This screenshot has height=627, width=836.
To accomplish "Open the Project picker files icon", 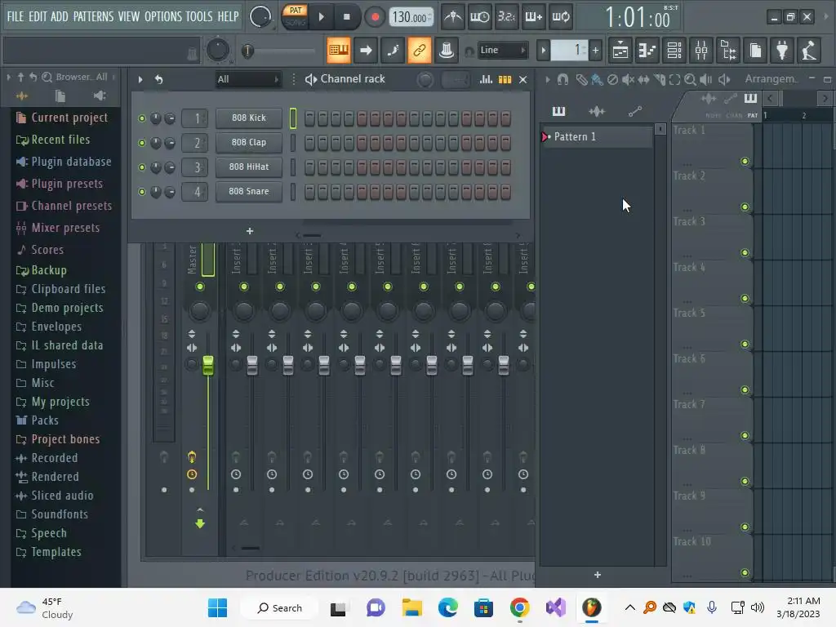I will [x=755, y=51].
